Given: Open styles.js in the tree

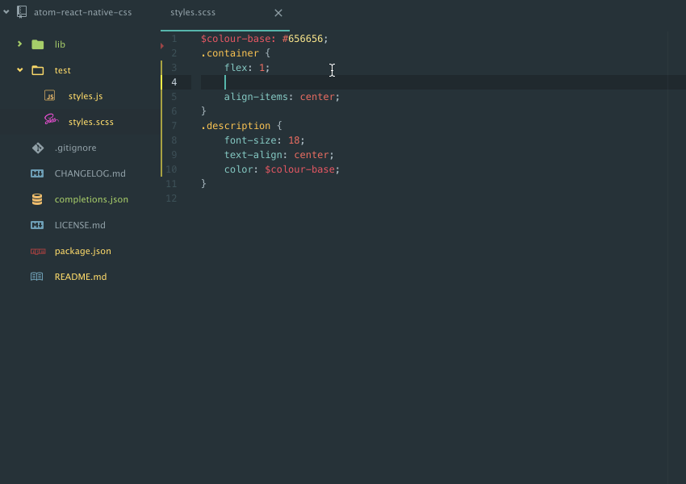Looking at the screenshot, I should click(86, 96).
